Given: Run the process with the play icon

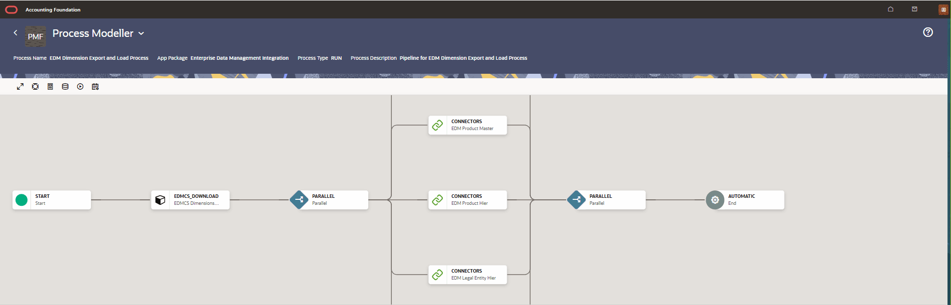Looking at the screenshot, I should [80, 87].
